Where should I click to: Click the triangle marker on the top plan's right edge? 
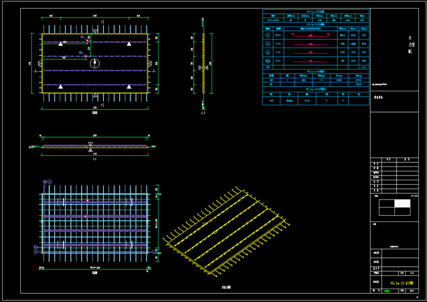150,63
